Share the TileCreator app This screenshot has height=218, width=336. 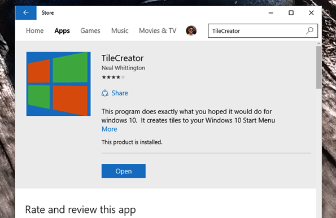(x=115, y=93)
